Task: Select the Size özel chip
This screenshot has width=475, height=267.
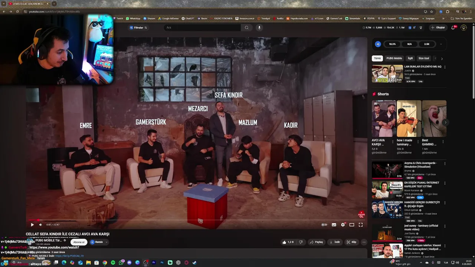Action: pos(423,58)
